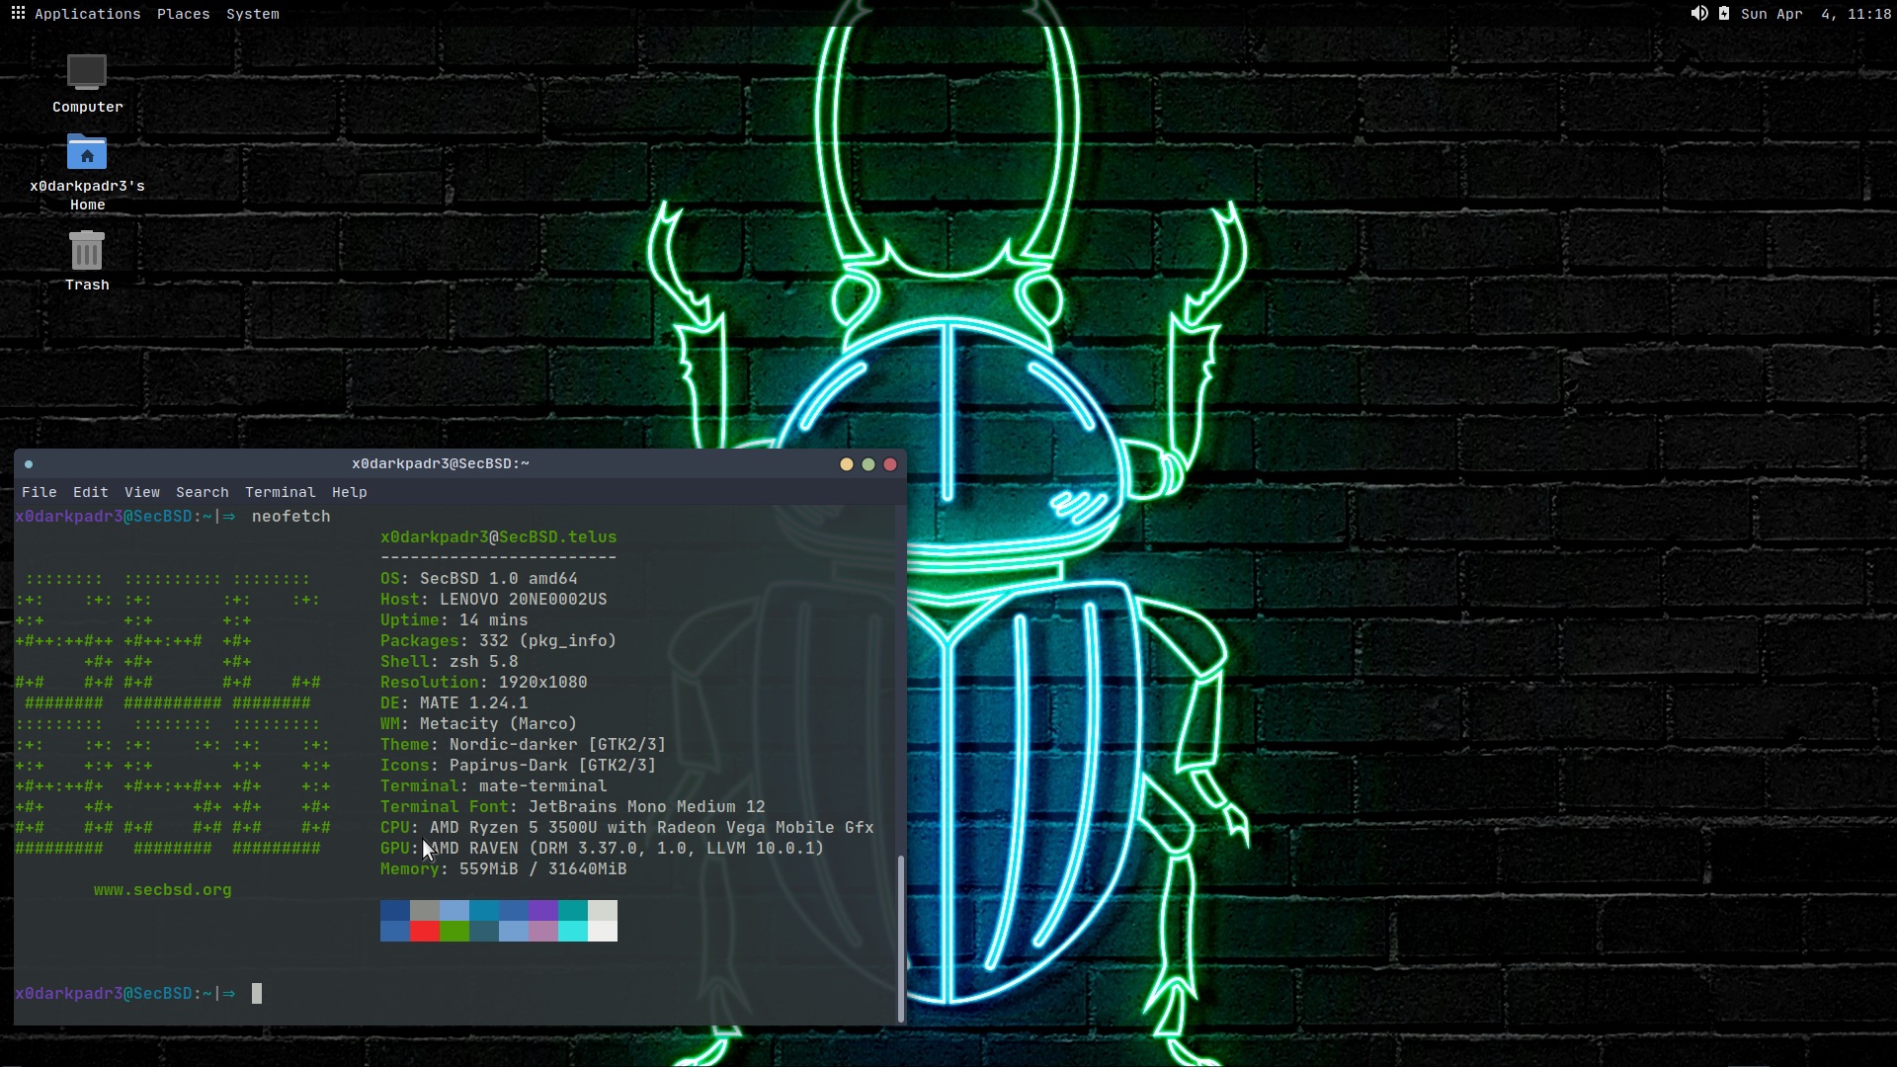The image size is (1897, 1067).
Task: Open the terminal Search menu
Action: [202, 492]
